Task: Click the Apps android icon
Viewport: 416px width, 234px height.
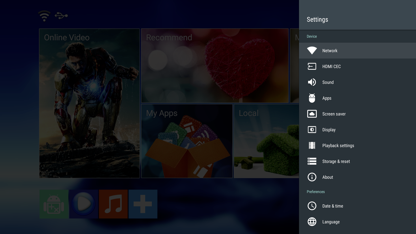Action: pyautogui.click(x=312, y=98)
